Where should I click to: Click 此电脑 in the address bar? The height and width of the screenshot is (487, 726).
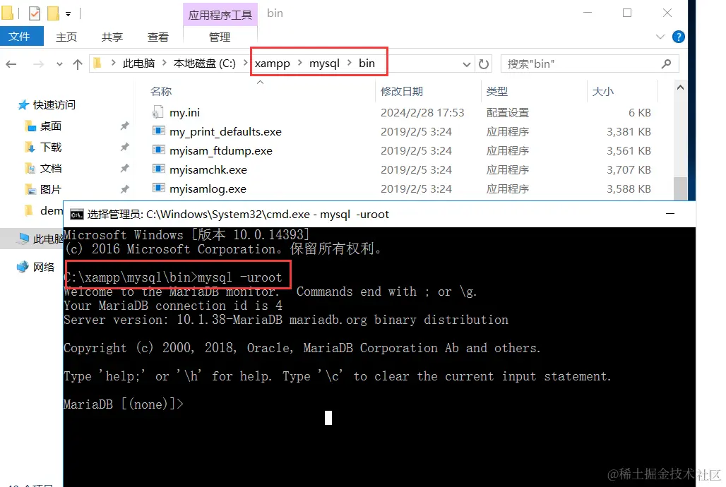point(138,64)
